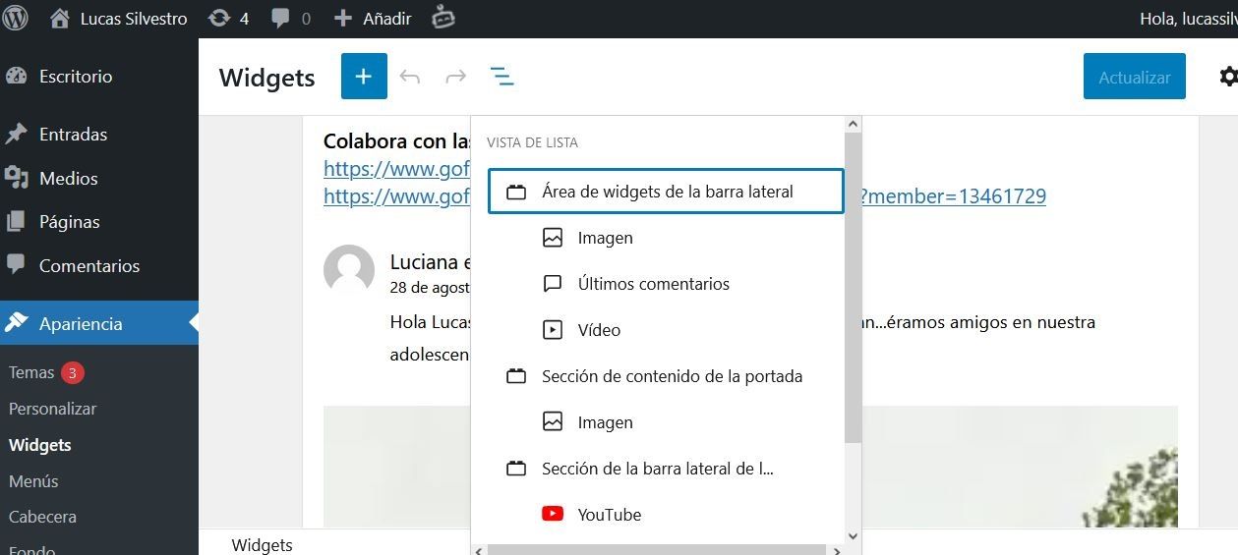Click list view scrollbar up arrow

click(853, 125)
